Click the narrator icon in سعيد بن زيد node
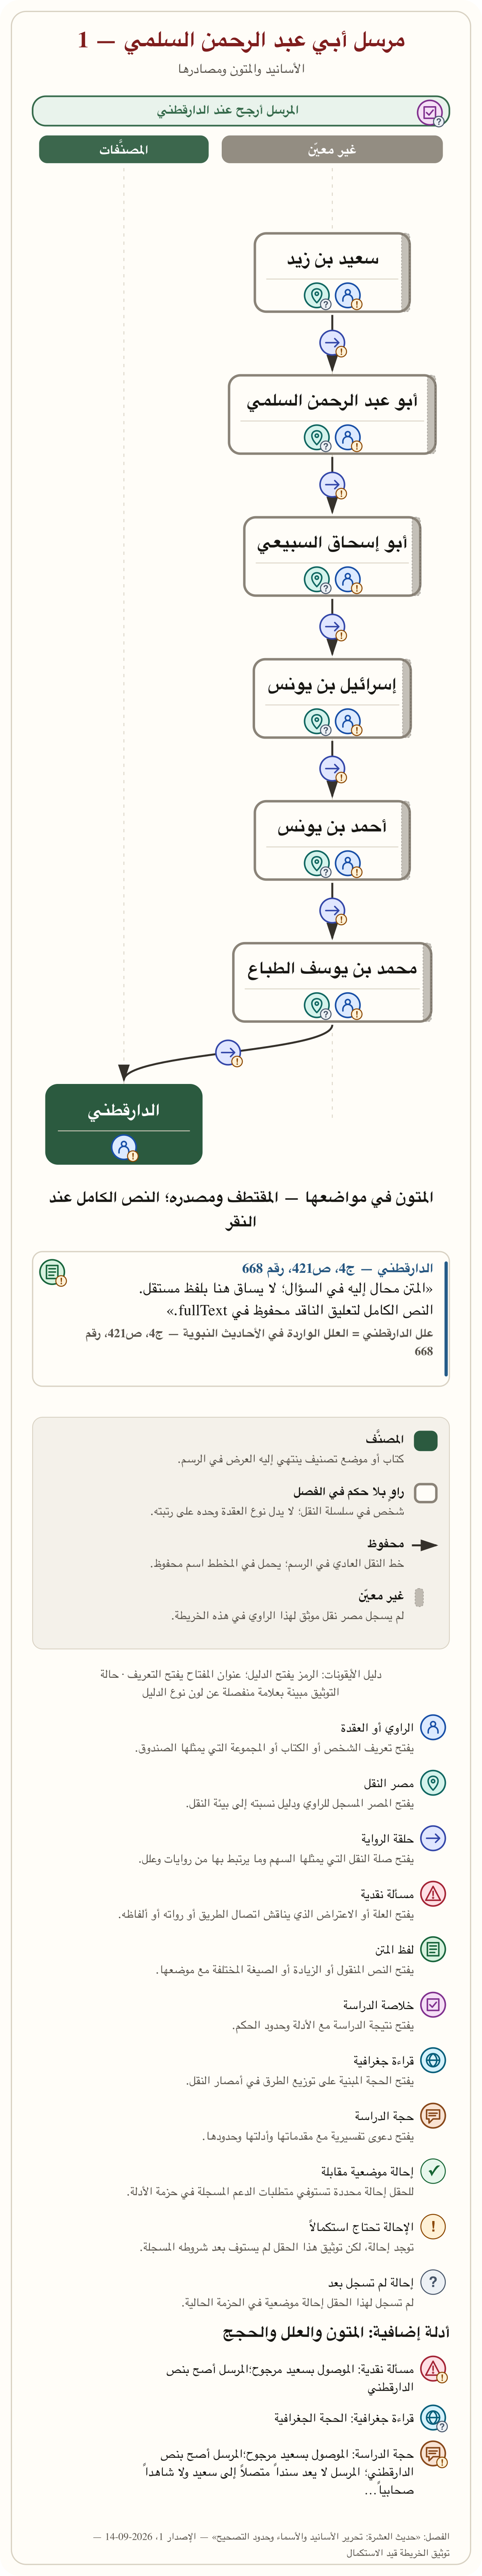Image resolution: width=482 pixels, height=2576 pixels. (347, 296)
